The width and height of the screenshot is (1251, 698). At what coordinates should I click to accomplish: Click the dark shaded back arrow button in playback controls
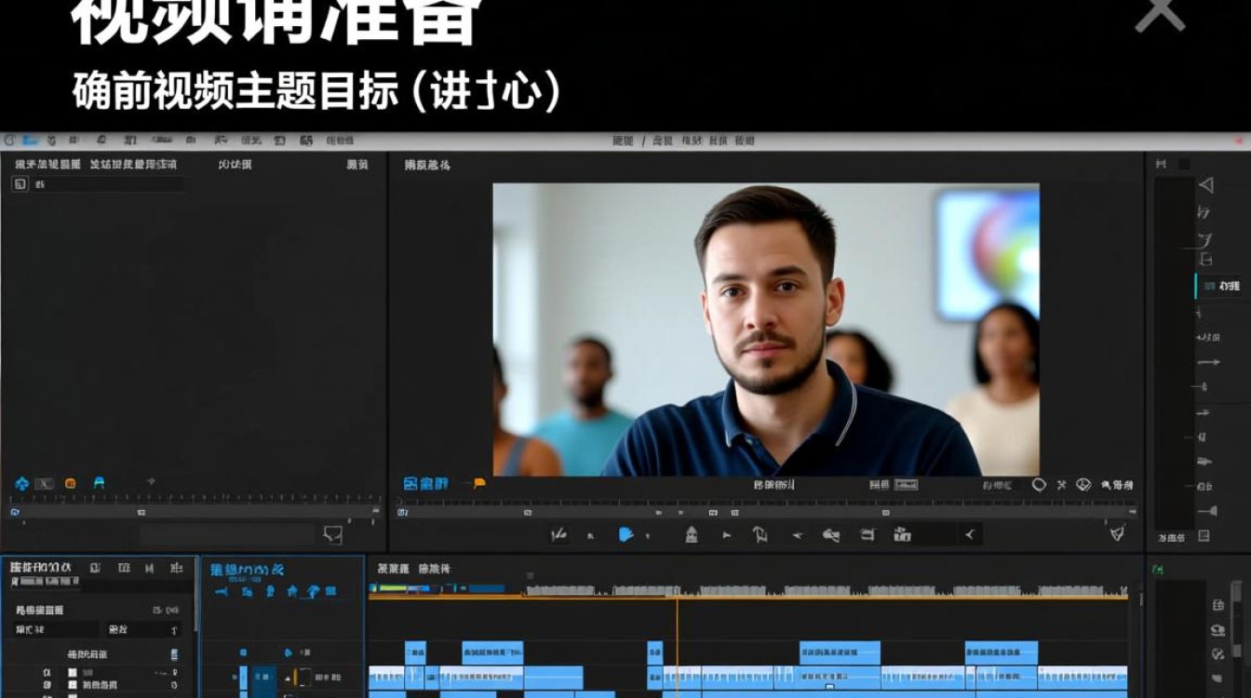click(x=970, y=534)
